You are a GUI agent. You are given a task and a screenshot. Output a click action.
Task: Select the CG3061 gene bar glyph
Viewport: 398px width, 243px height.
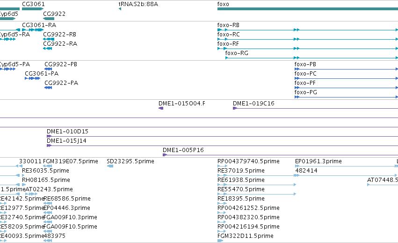pyautogui.click(x=33, y=9)
